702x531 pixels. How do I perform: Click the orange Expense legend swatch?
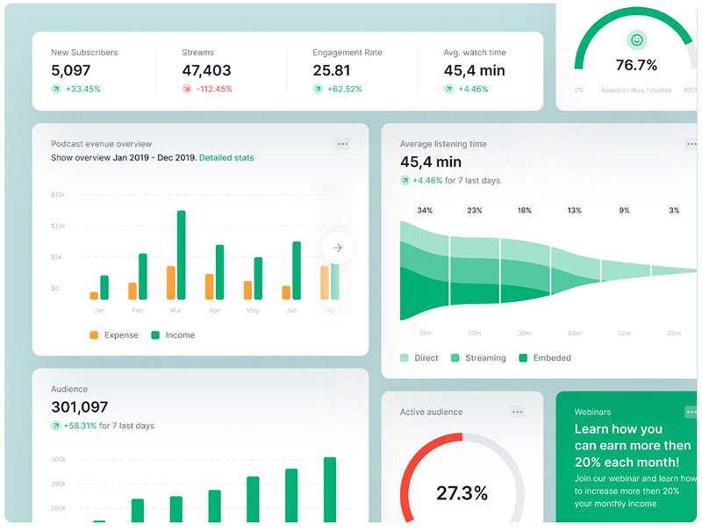[94, 335]
